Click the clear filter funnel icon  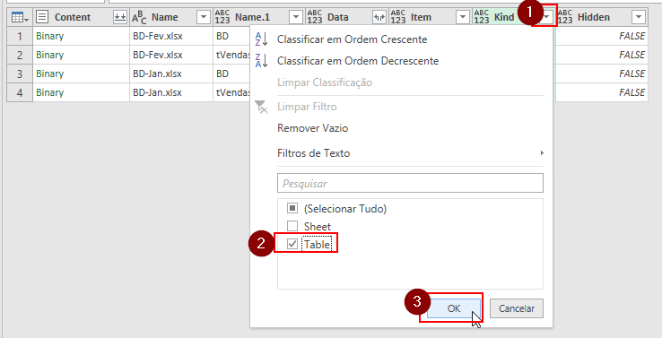[x=261, y=107]
